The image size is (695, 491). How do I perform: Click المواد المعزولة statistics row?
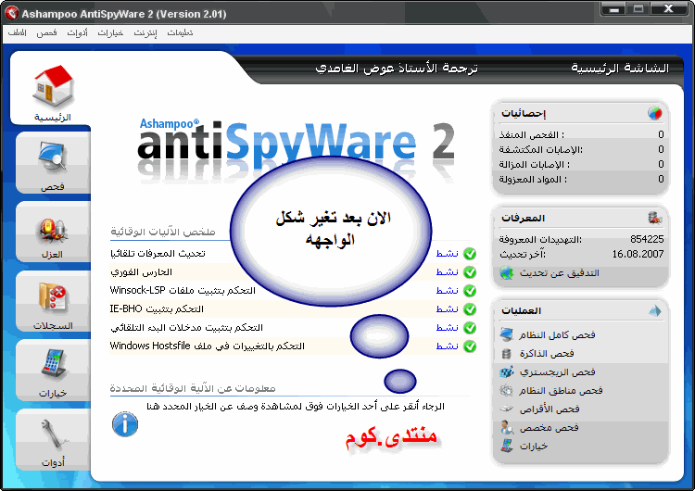[581, 179]
